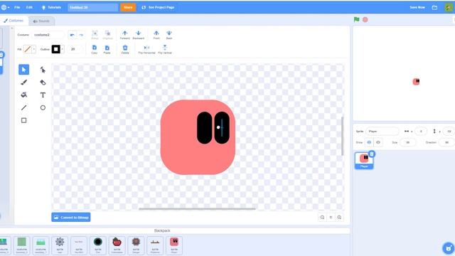
Task: Click the Sprite name field Player
Action: (x=382, y=132)
